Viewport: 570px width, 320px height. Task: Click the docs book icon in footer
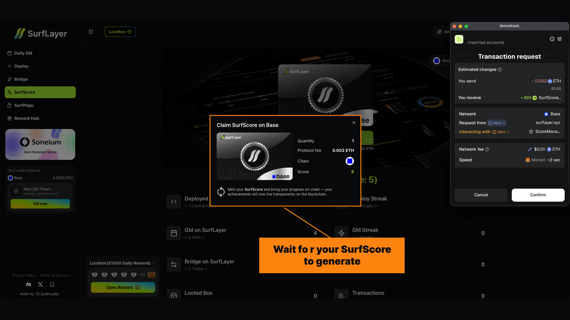pyautogui.click(x=52, y=284)
